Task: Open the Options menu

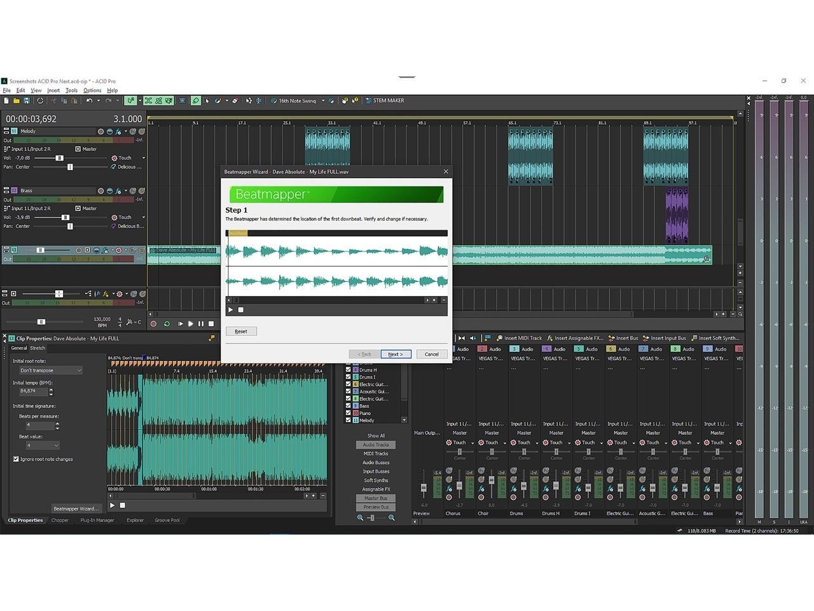Action: [92, 90]
